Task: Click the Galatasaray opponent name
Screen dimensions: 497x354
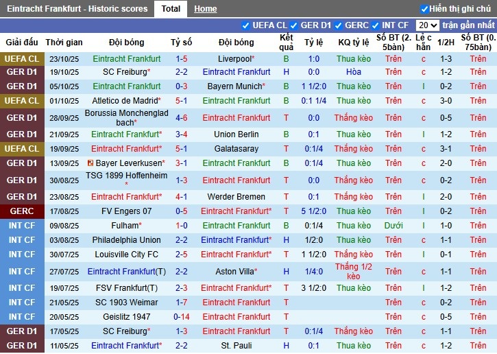Action: (x=236, y=149)
